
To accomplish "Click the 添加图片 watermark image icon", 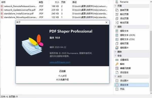I will tap(117, 81).
